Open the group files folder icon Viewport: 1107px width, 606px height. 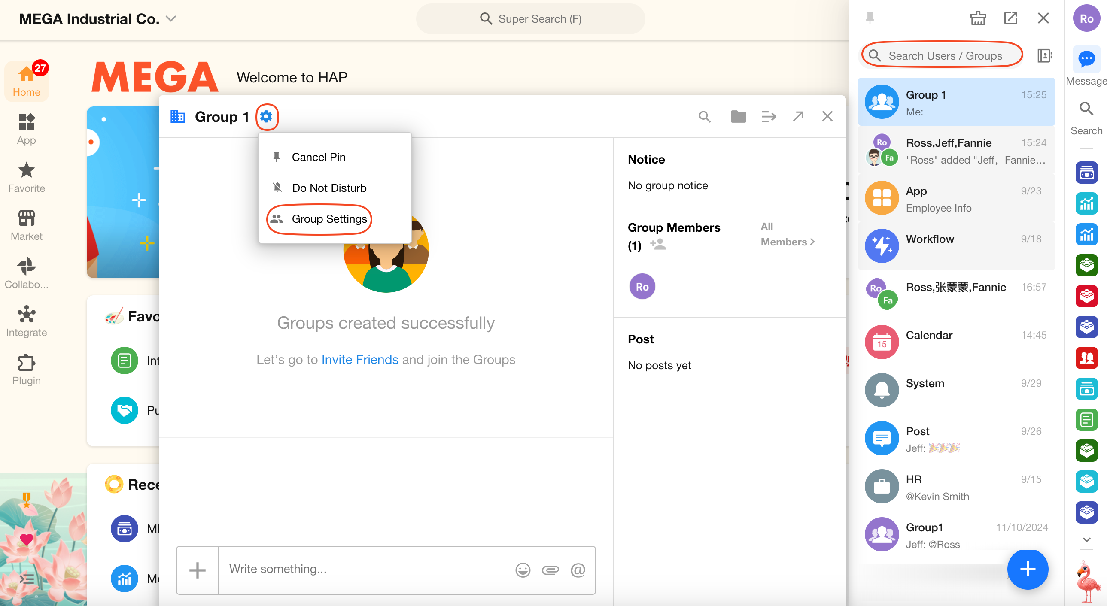[x=738, y=116]
